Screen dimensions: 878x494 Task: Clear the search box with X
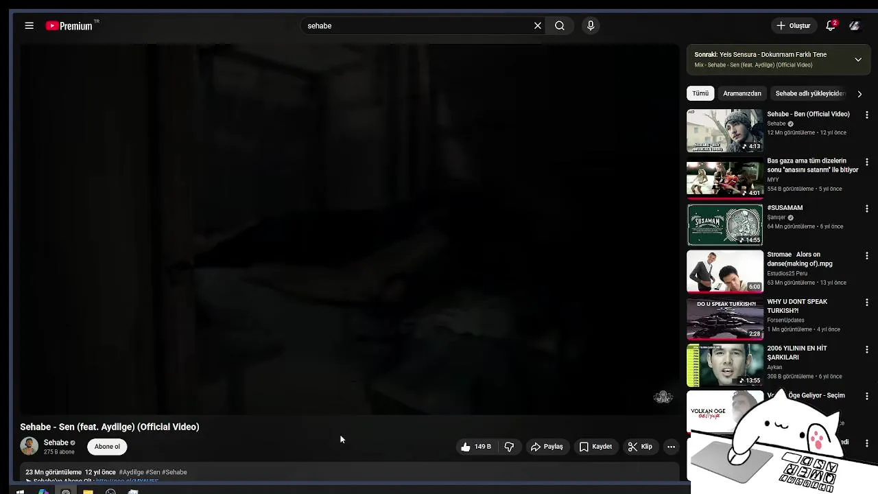tap(538, 25)
